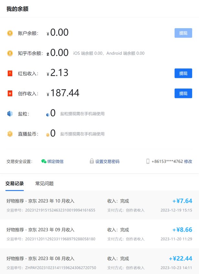
Task: Click the padlock transaction password icon
Action: pos(92,161)
